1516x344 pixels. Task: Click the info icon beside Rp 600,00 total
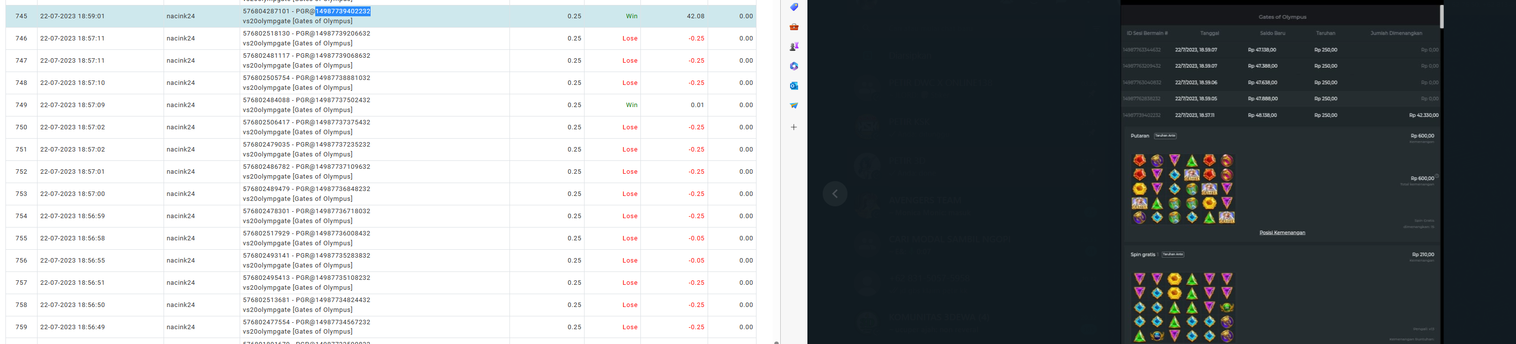(x=1436, y=176)
